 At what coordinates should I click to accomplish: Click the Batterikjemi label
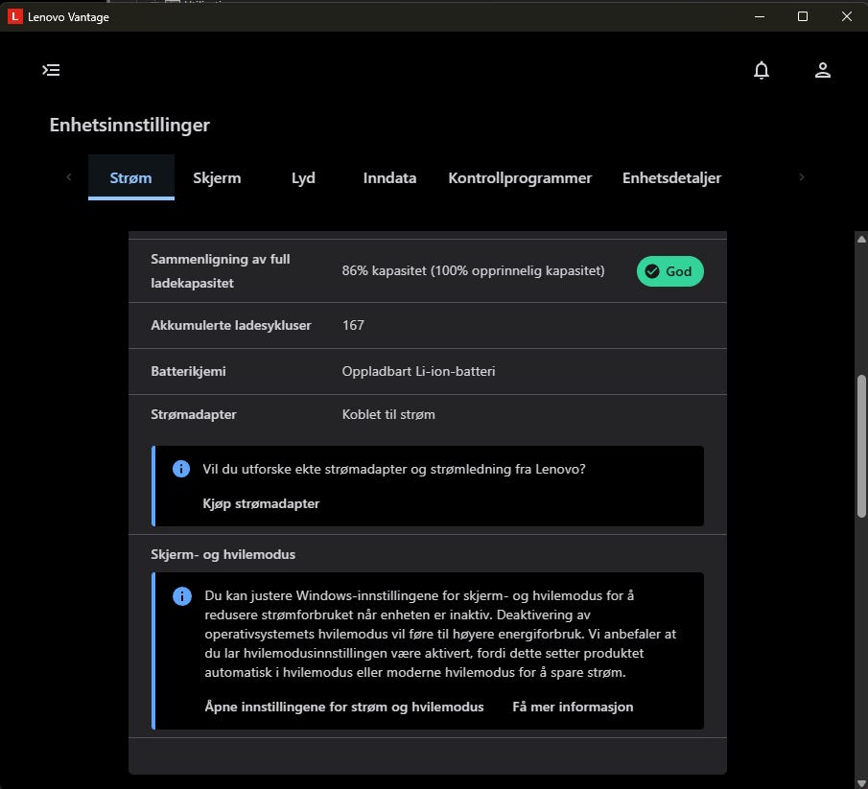click(188, 371)
